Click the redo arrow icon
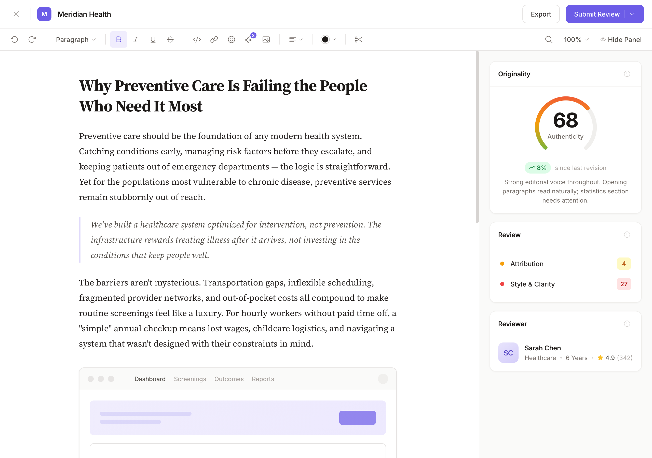652x458 pixels. (32, 39)
